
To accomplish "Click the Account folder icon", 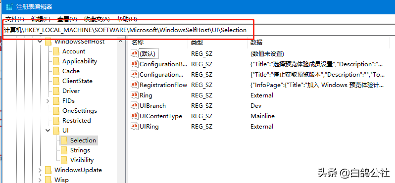I will tap(56, 51).
